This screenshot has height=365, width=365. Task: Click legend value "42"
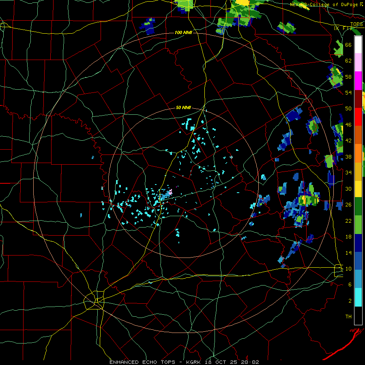348,141
